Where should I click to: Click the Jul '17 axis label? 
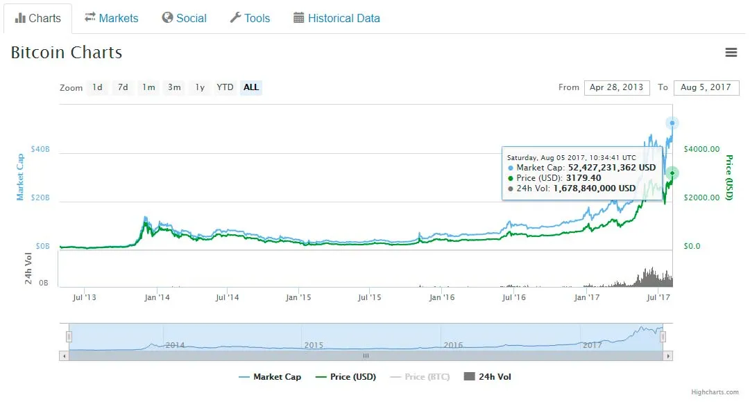point(658,297)
